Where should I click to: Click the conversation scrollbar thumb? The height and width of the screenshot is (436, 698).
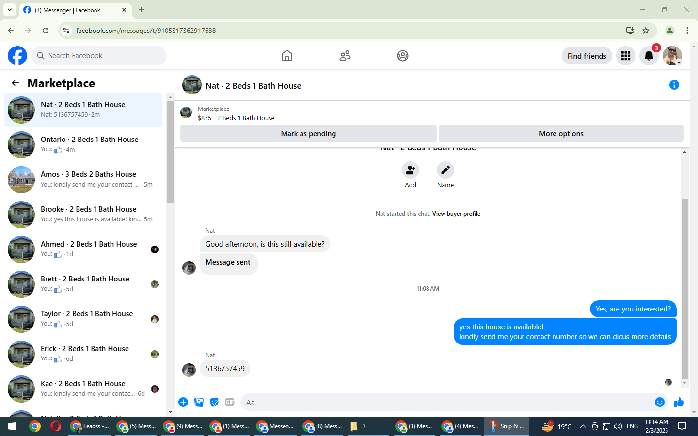(x=684, y=289)
